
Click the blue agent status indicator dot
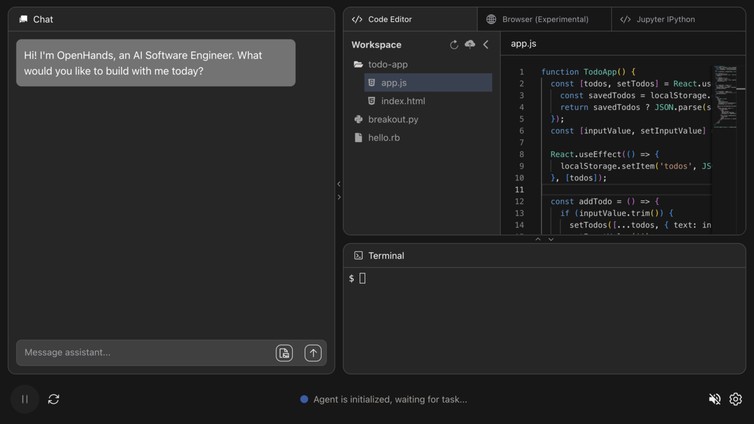click(304, 399)
